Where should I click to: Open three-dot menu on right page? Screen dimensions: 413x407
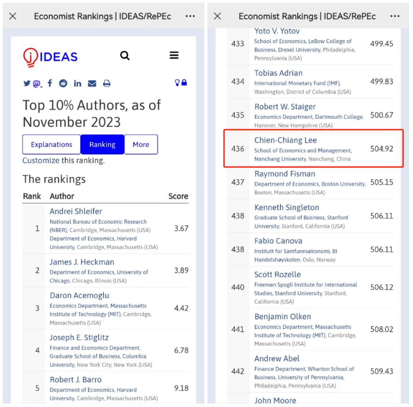395,16
